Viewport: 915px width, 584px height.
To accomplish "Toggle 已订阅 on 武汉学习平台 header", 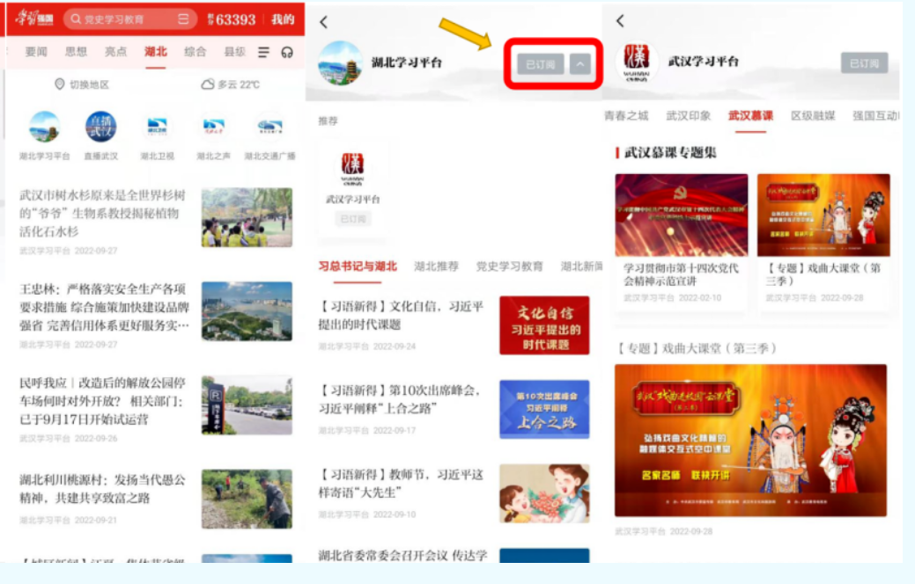I will click(863, 63).
